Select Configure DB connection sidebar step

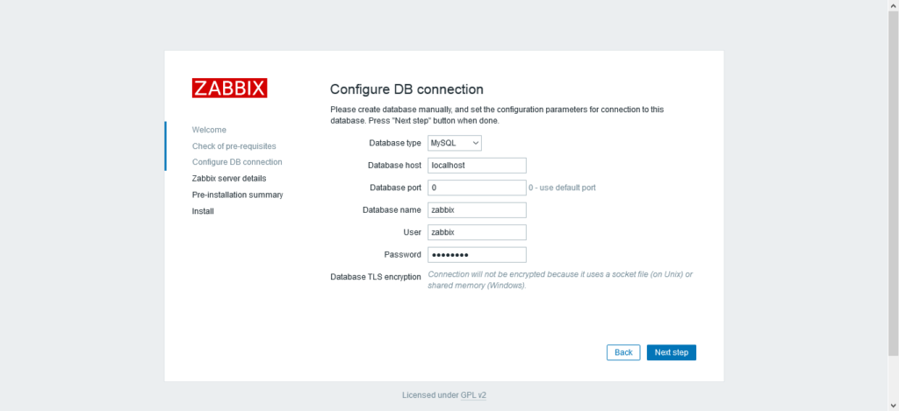pyautogui.click(x=237, y=162)
